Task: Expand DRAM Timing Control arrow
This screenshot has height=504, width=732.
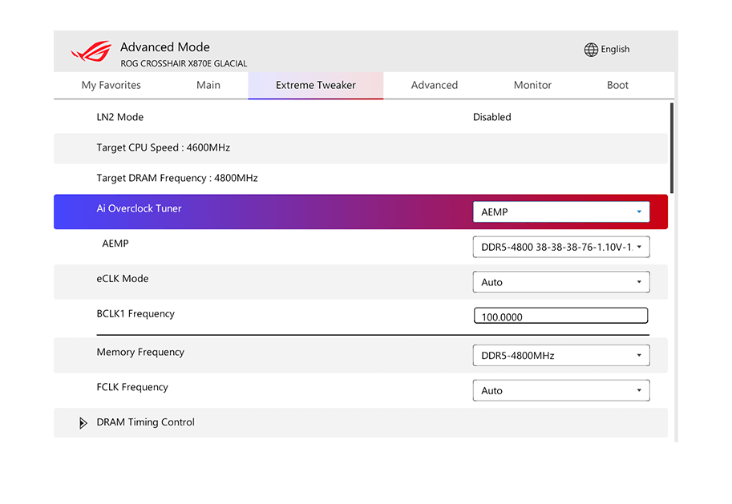Action: (x=83, y=423)
